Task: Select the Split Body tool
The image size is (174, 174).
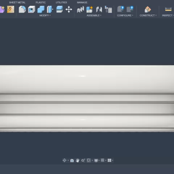Action: pyautogui.click(x=59, y=9)
